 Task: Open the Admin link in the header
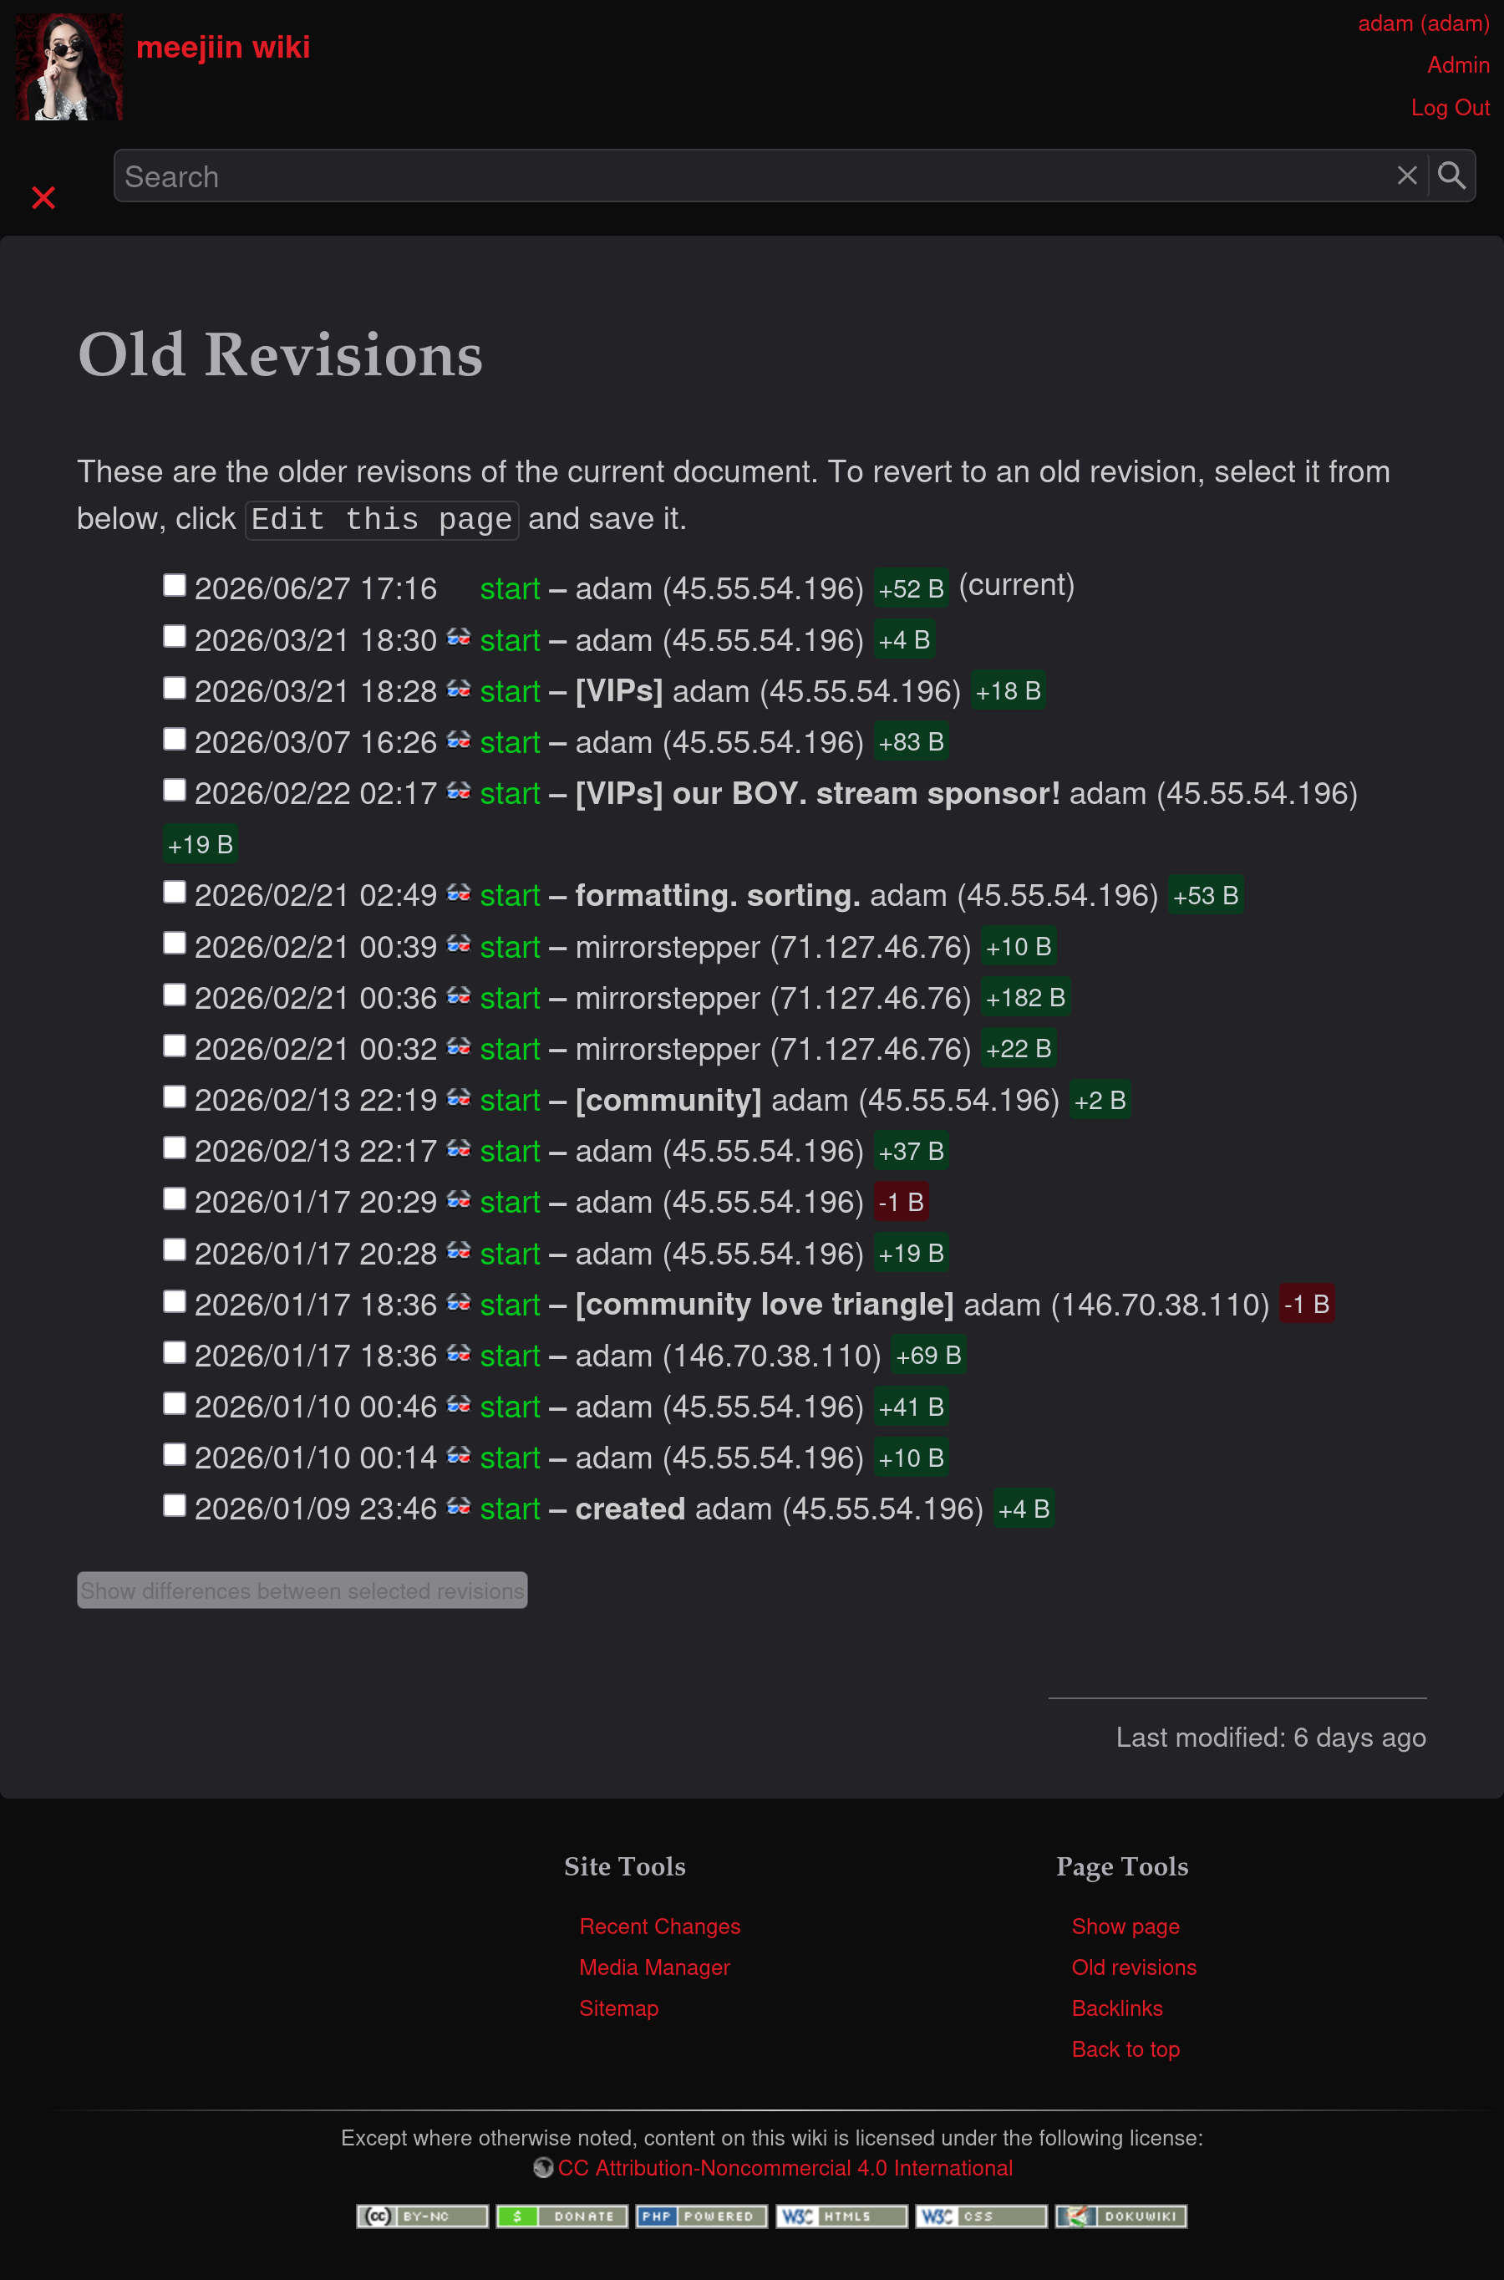tap(1457, 65)
